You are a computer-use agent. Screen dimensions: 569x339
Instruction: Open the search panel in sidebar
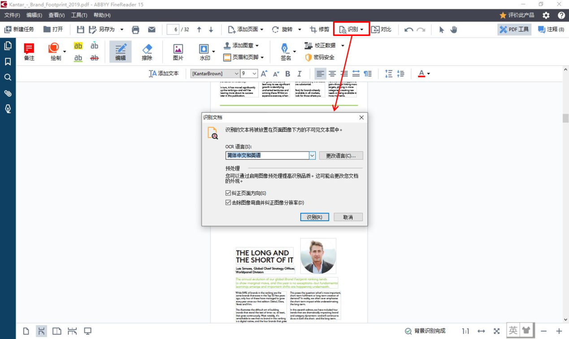8,77
